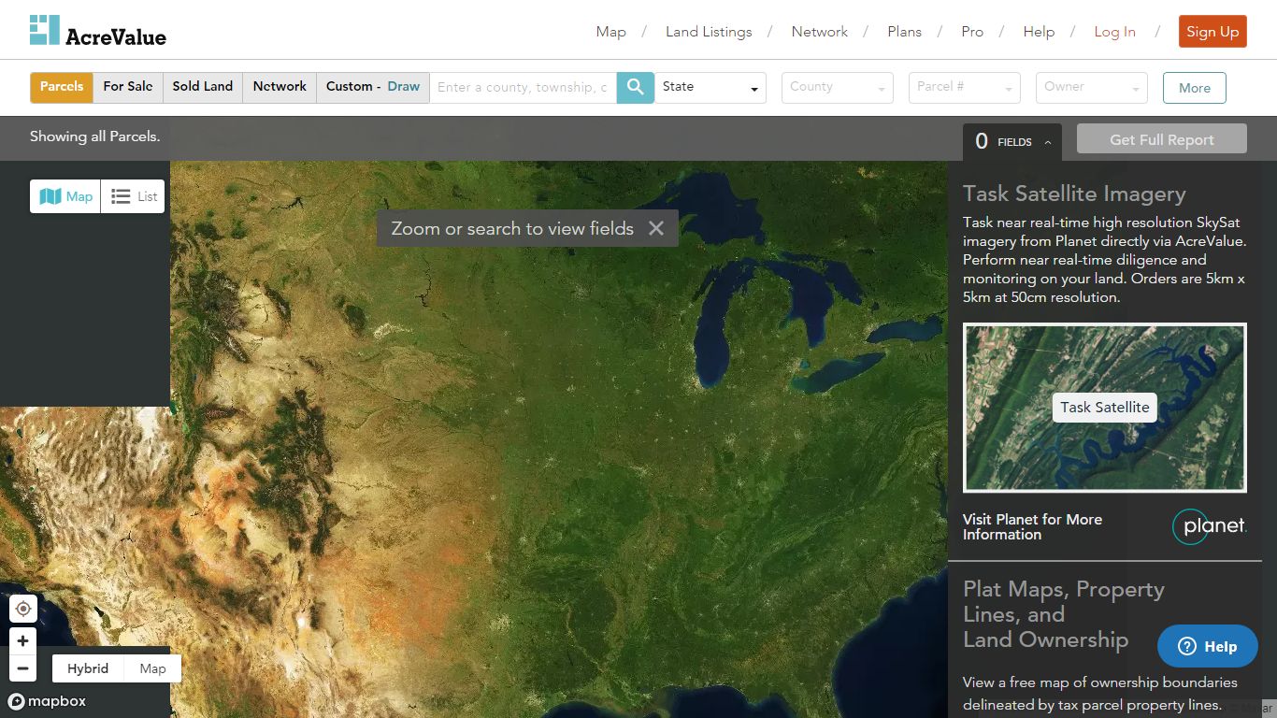The width and height of the screenshot is (1277, 718).
Task: Open Land Listings in top navigation
Action: 709,32
